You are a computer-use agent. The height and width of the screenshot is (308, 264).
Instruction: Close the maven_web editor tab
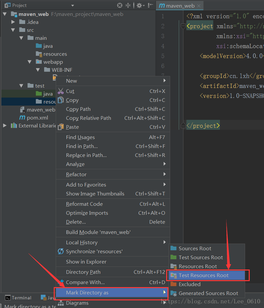click(x=199, y=6)
